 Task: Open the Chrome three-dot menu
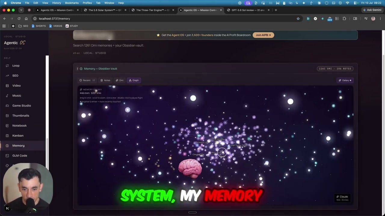(380, 19)
